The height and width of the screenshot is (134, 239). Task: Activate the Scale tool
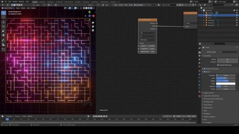tap(3, 31)
